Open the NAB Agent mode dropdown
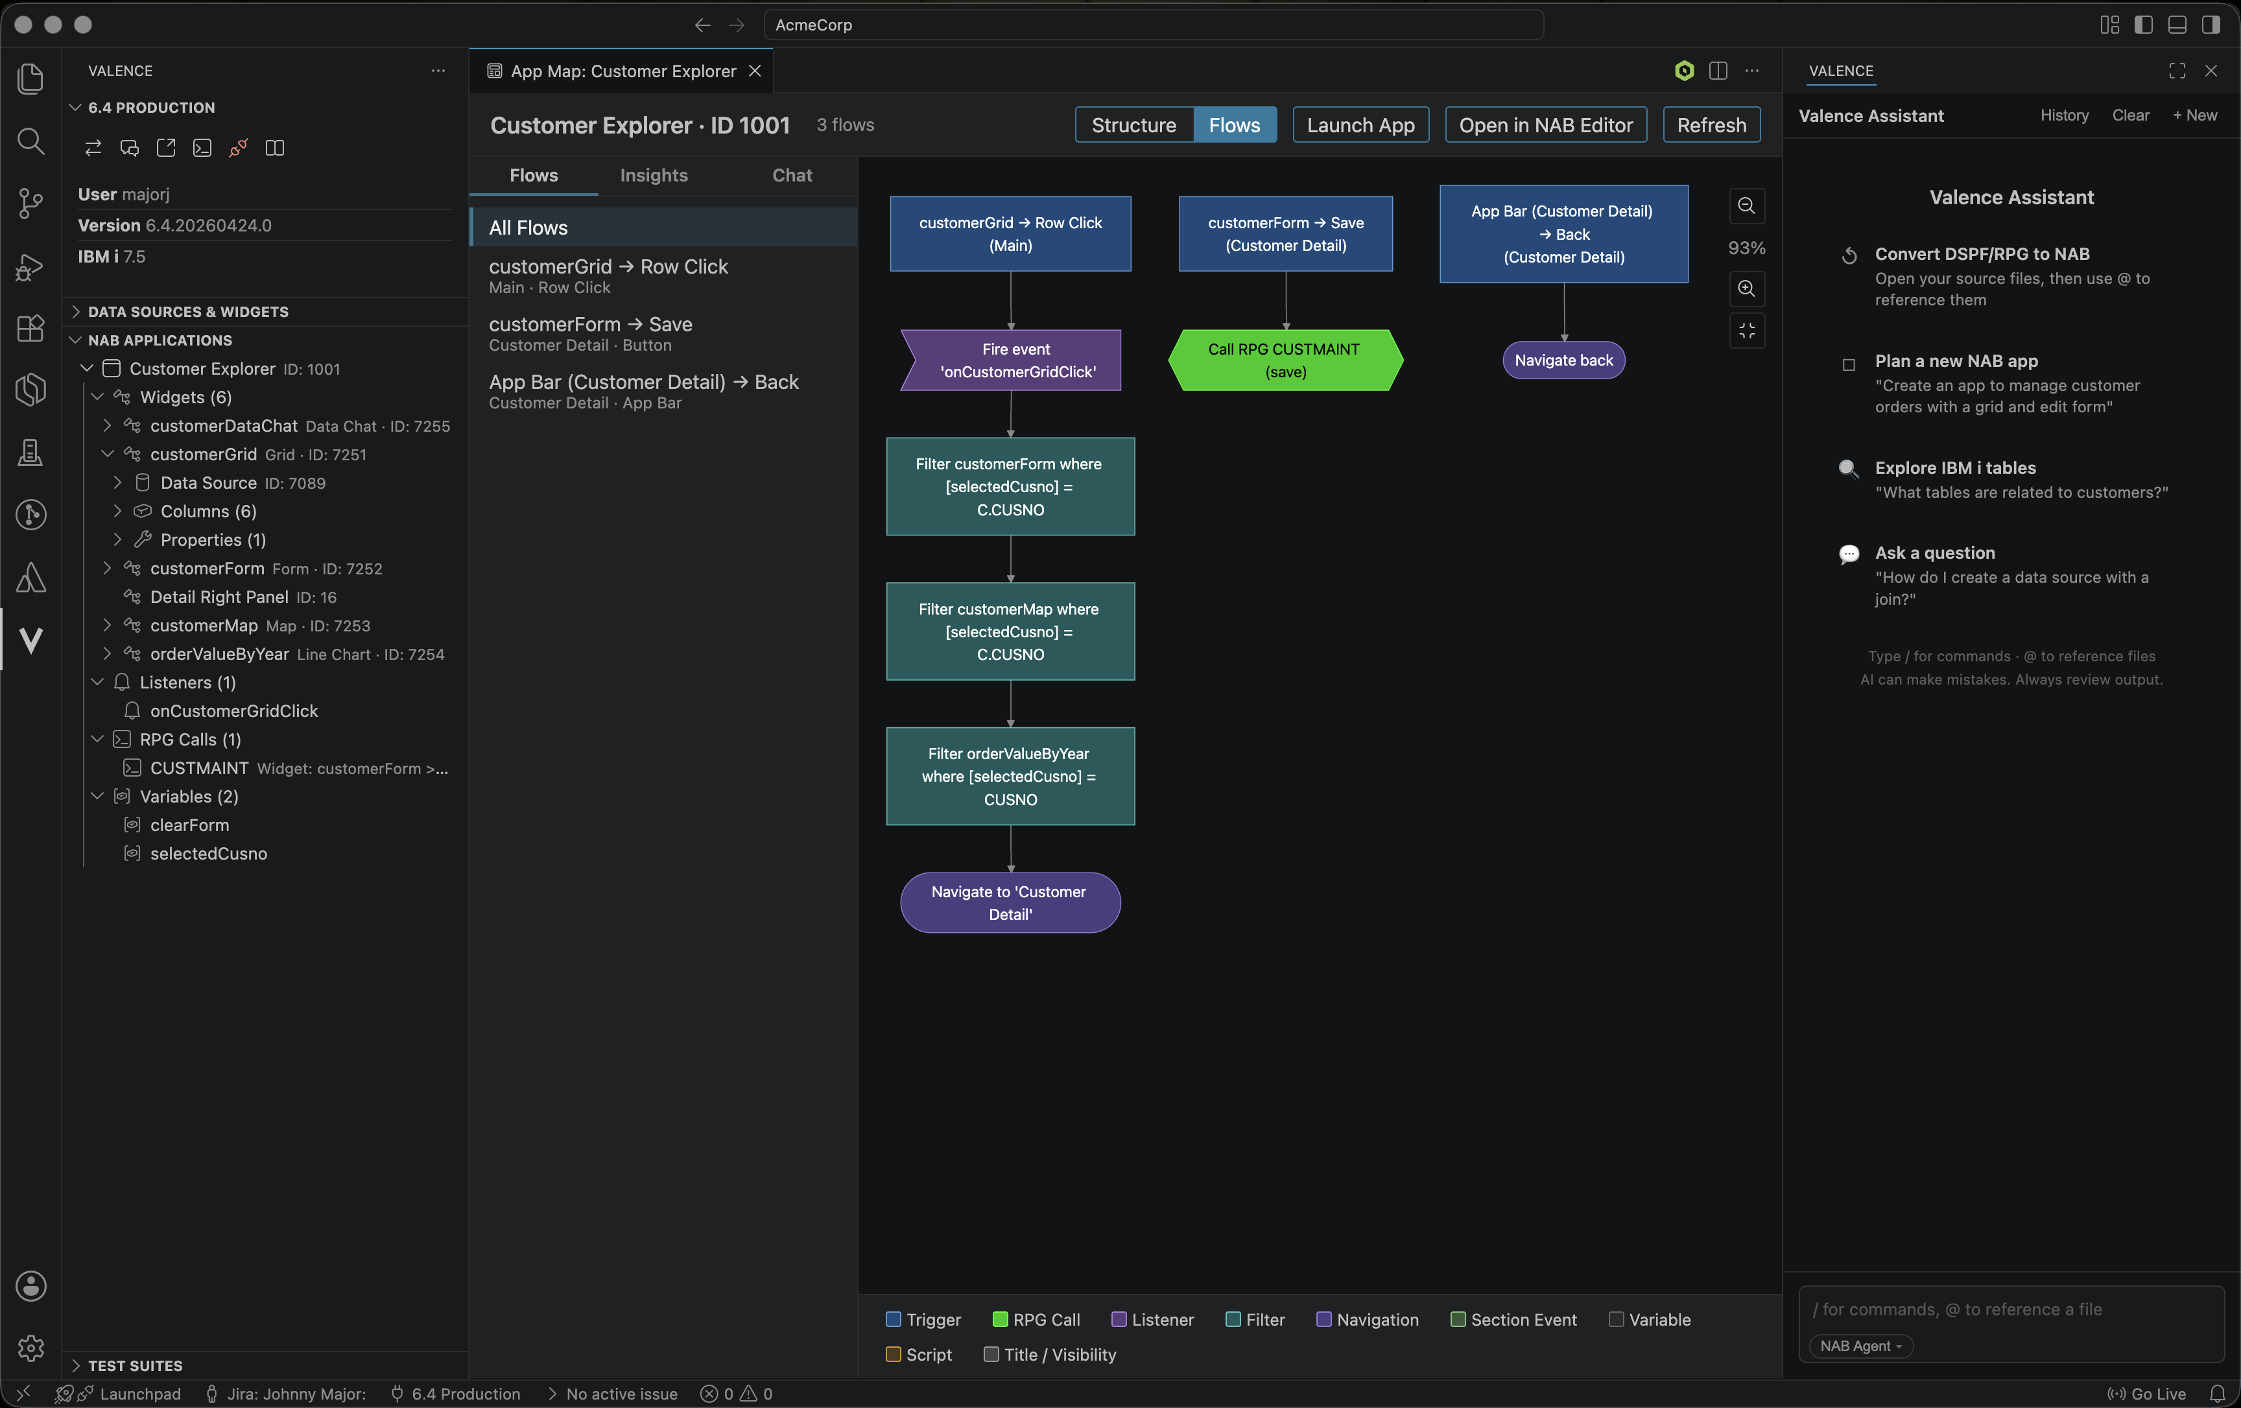The height and width of the screenshot is (1408, 2241). click(1860, 1346)
